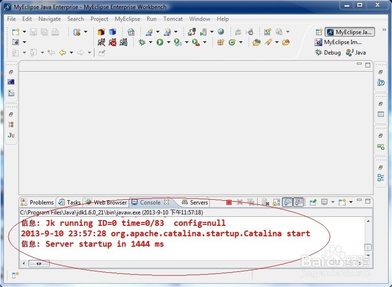Screen dimensions: 392x287
Task: Switch to the Tasks tab
Action: [69, 202]
